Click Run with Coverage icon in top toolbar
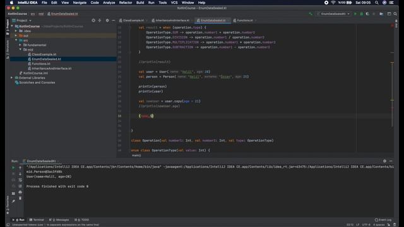 pos(367,14)
